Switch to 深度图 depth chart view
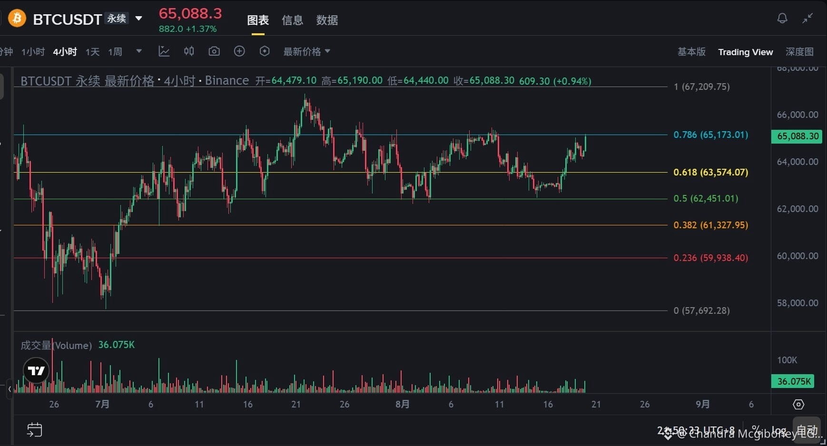This screenshot has height=446, width=827. (x=799, y=51)
